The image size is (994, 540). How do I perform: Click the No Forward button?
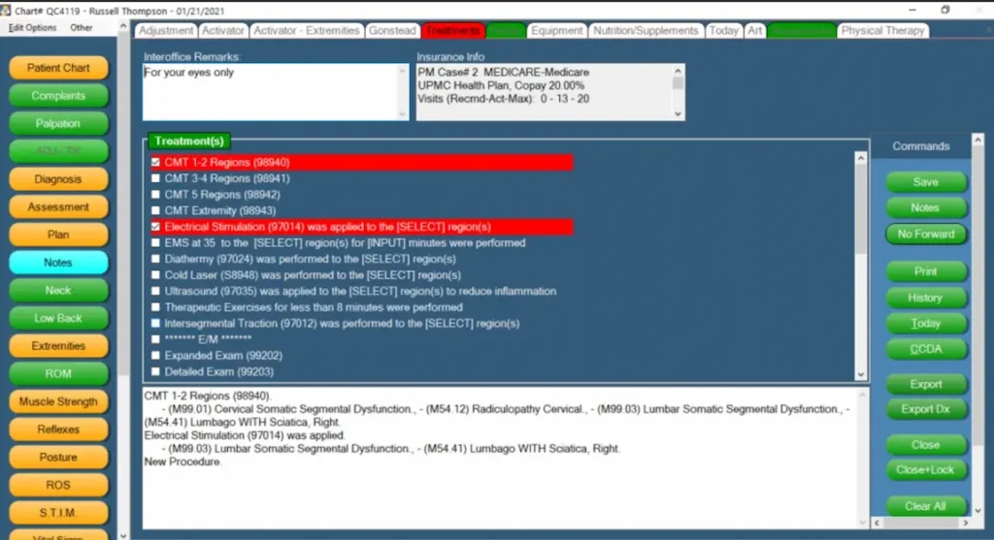point(925,235)
